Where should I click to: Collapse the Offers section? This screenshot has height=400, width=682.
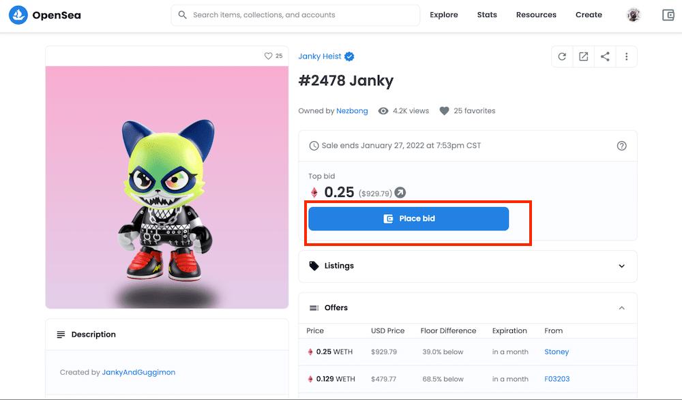click(x=621, y=308)
